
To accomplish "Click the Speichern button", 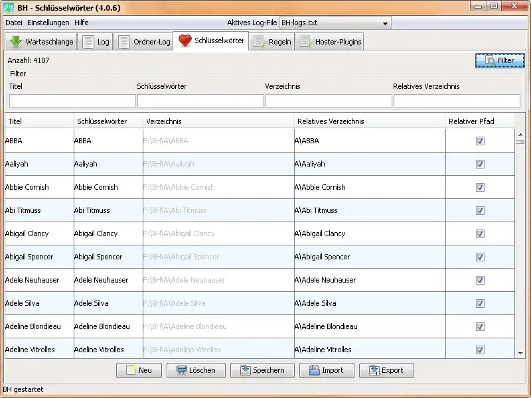I will click(x=262, y=370).
